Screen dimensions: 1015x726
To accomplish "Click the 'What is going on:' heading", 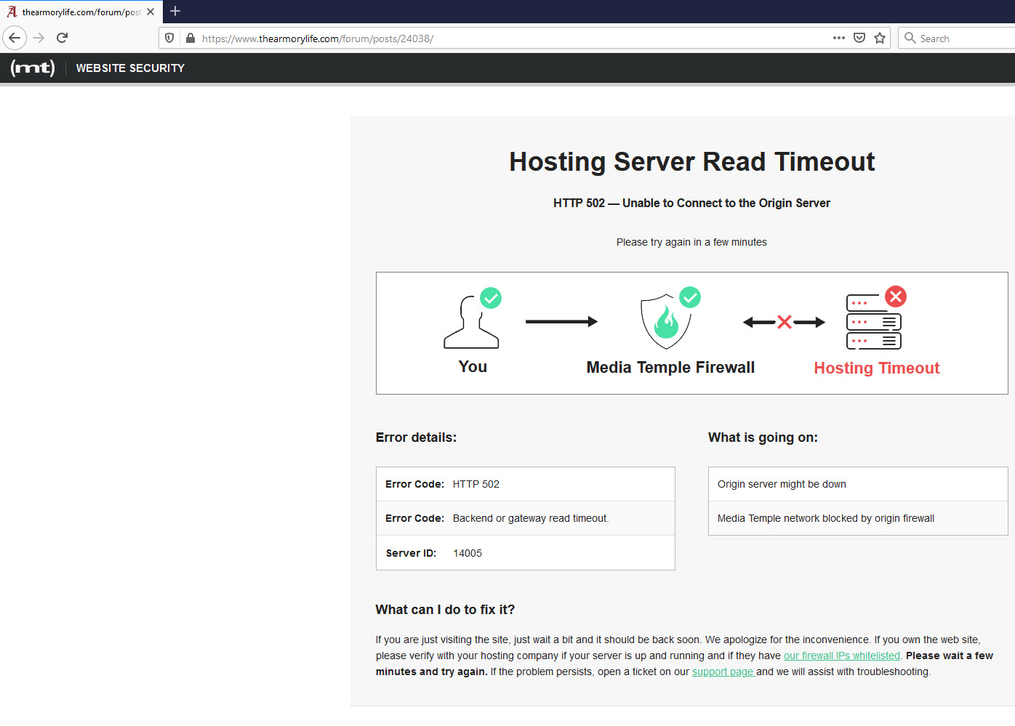I will tap(763, 437).
